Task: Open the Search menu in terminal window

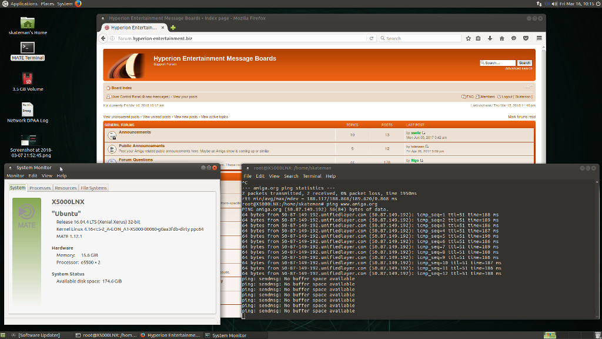Action: pos(291,176)
